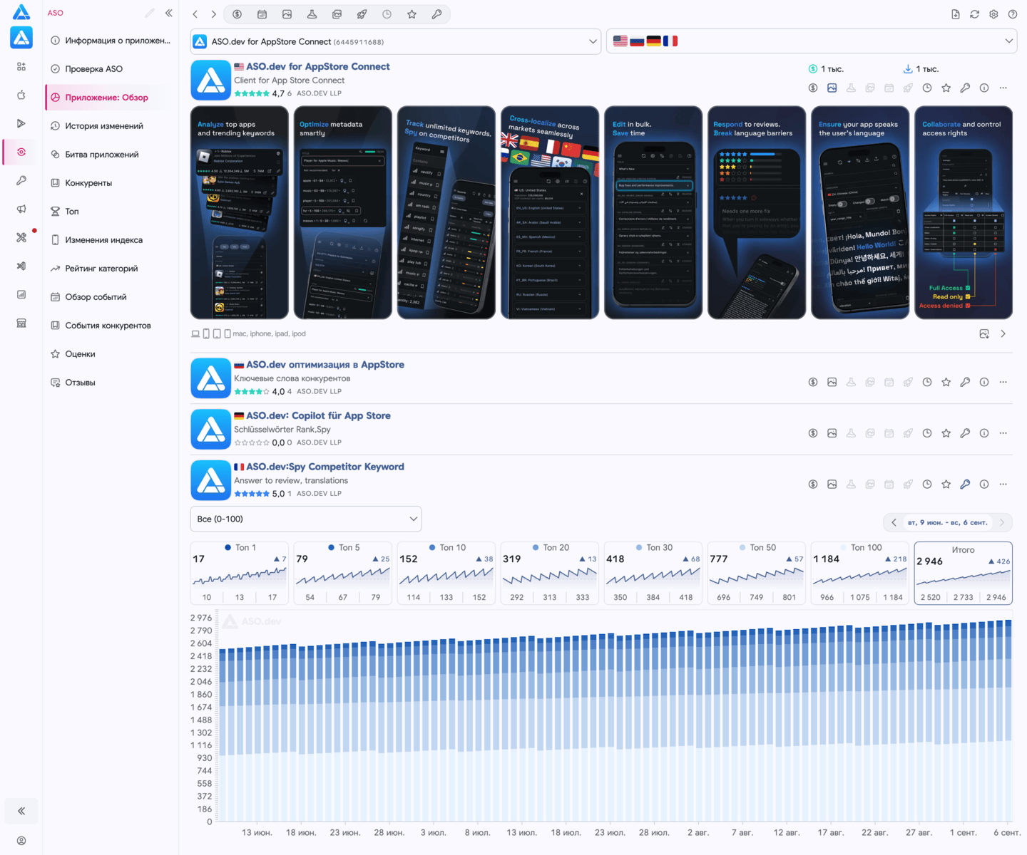Viewport: 1027px width, 855px height.
Task: Open Отзывы in the sidebar
Action: click(111, 383)
